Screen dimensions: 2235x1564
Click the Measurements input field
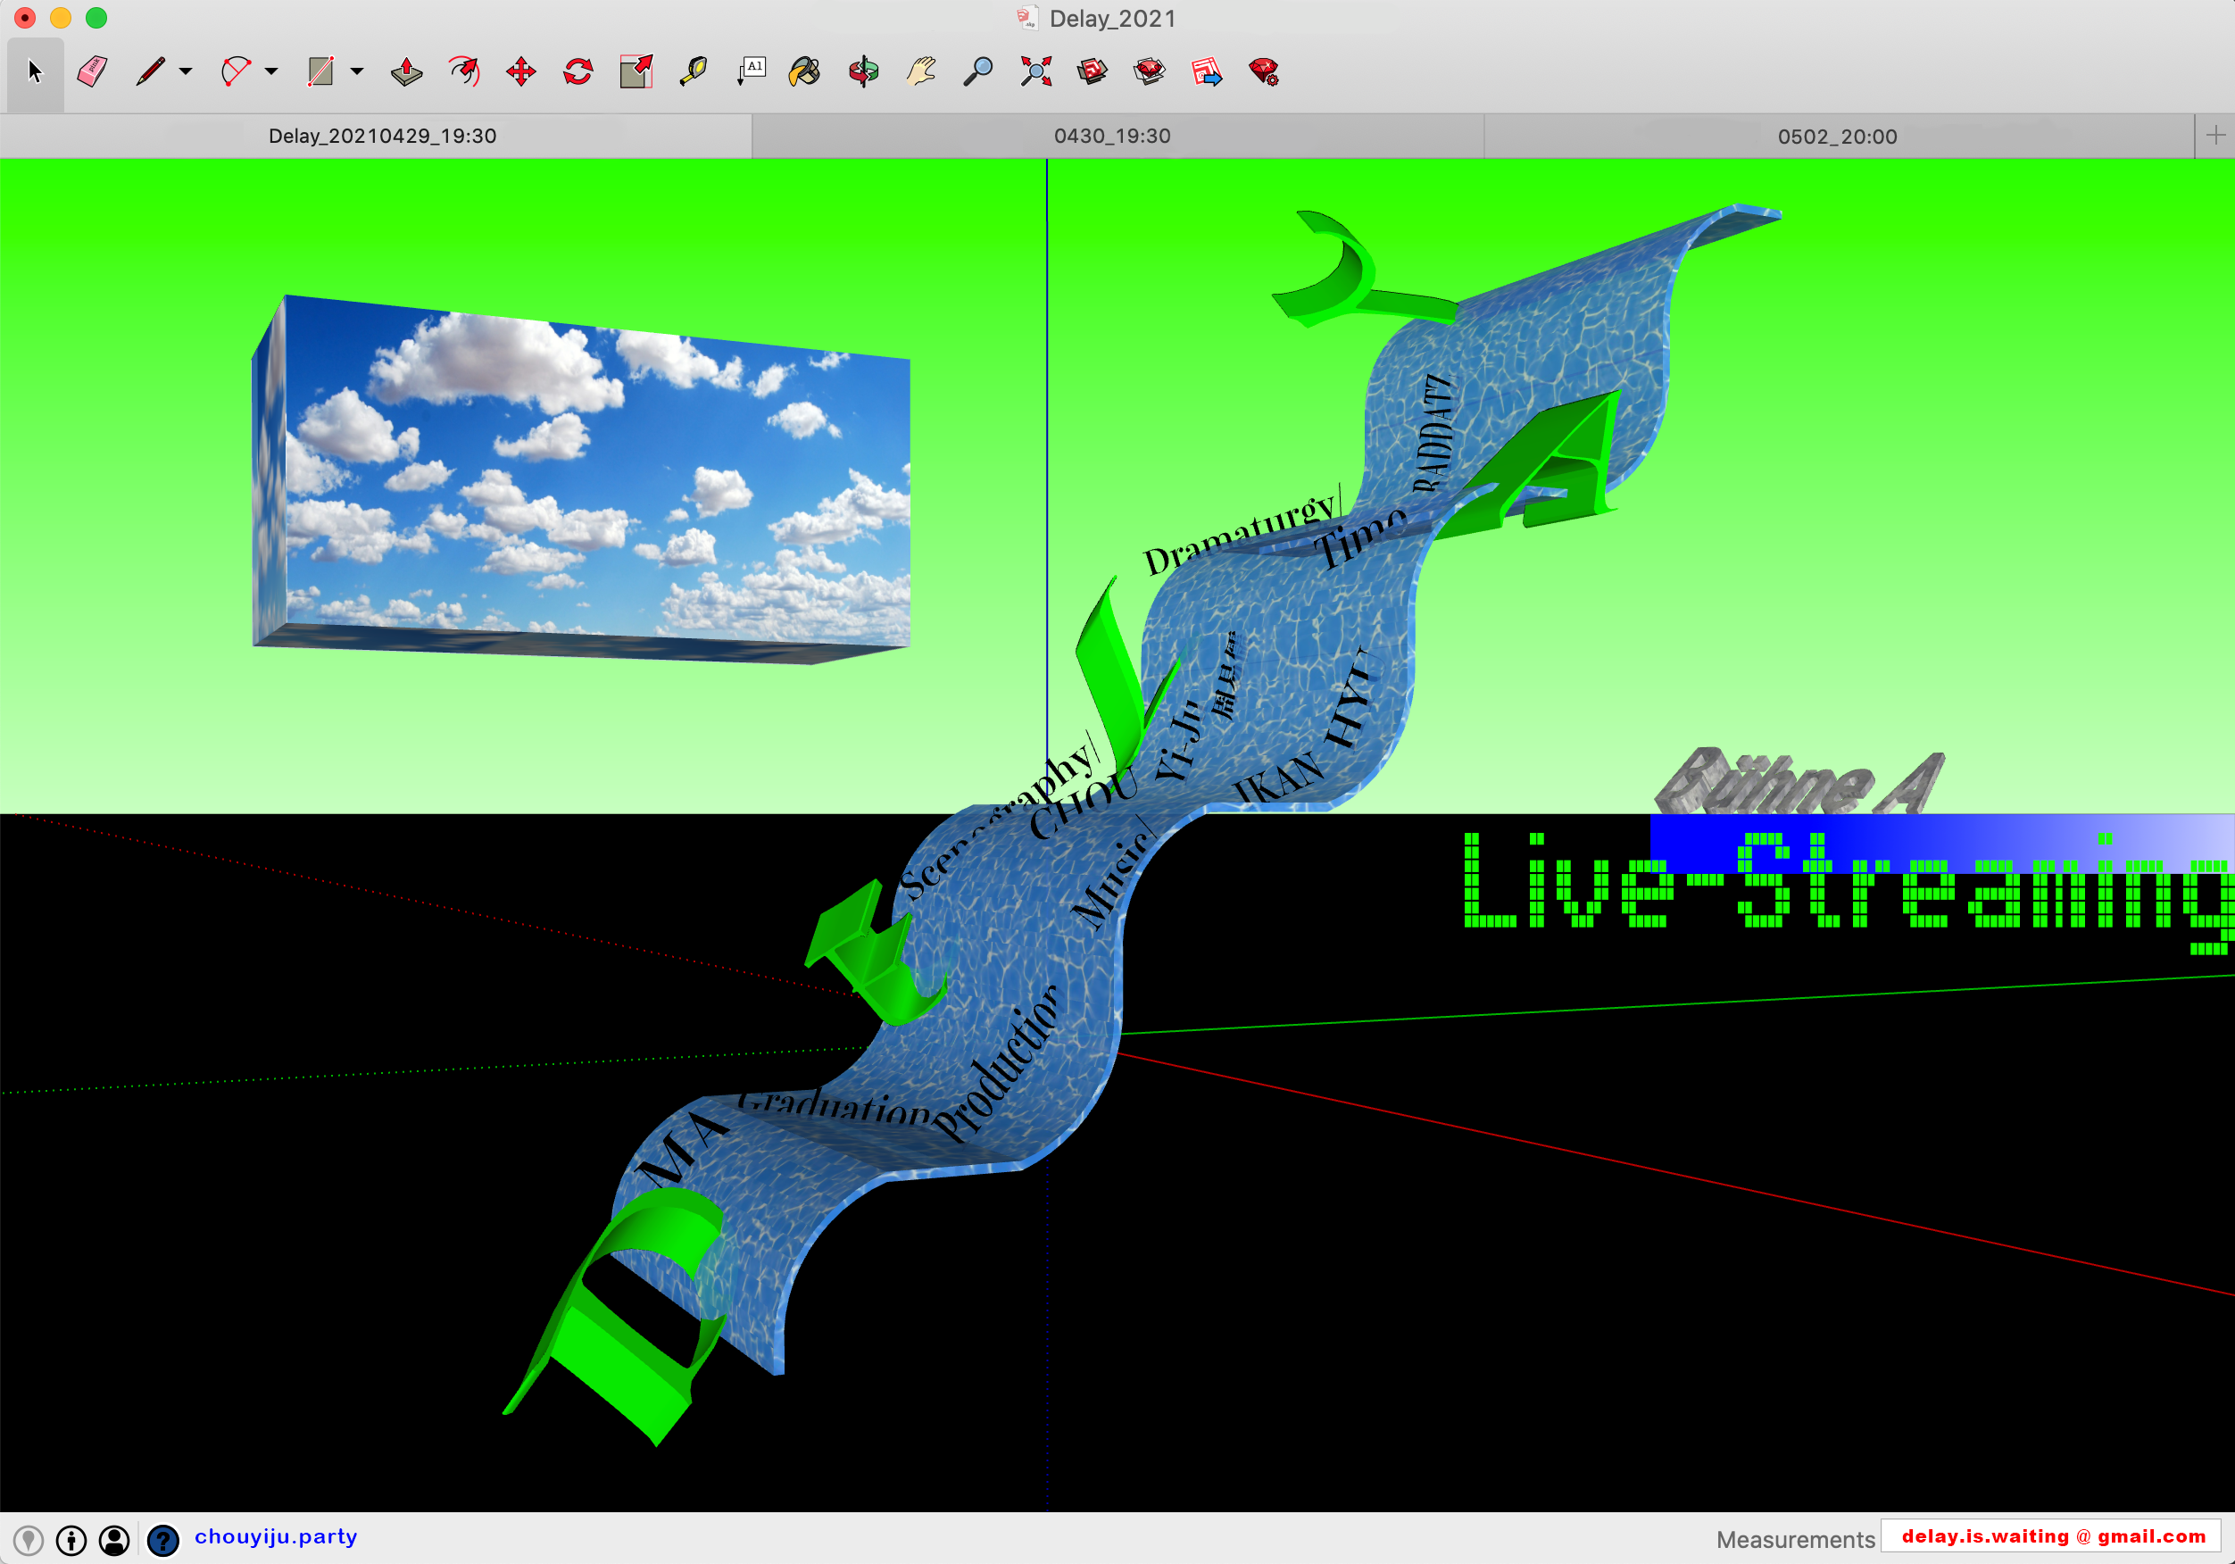pos(2052,1536)
